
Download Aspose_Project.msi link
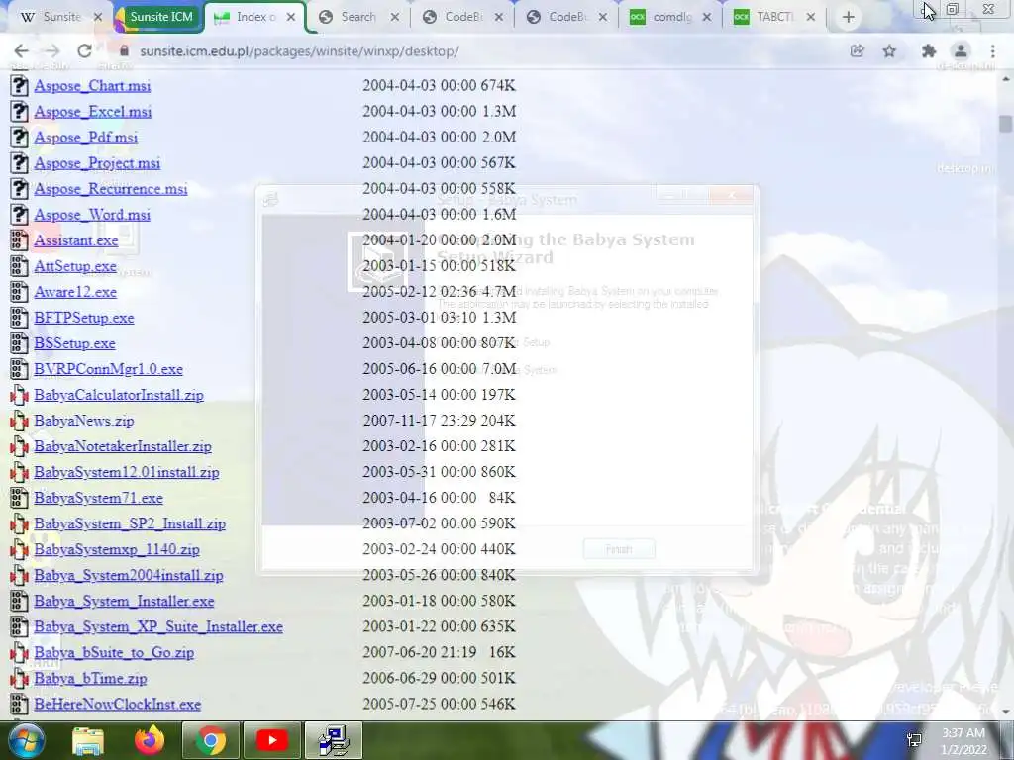[x=97, y=163]
